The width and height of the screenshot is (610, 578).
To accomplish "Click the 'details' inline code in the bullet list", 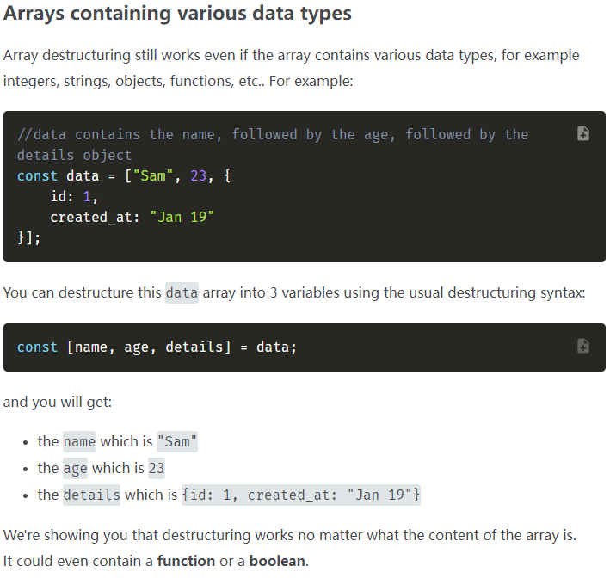I will coord(91,495).
